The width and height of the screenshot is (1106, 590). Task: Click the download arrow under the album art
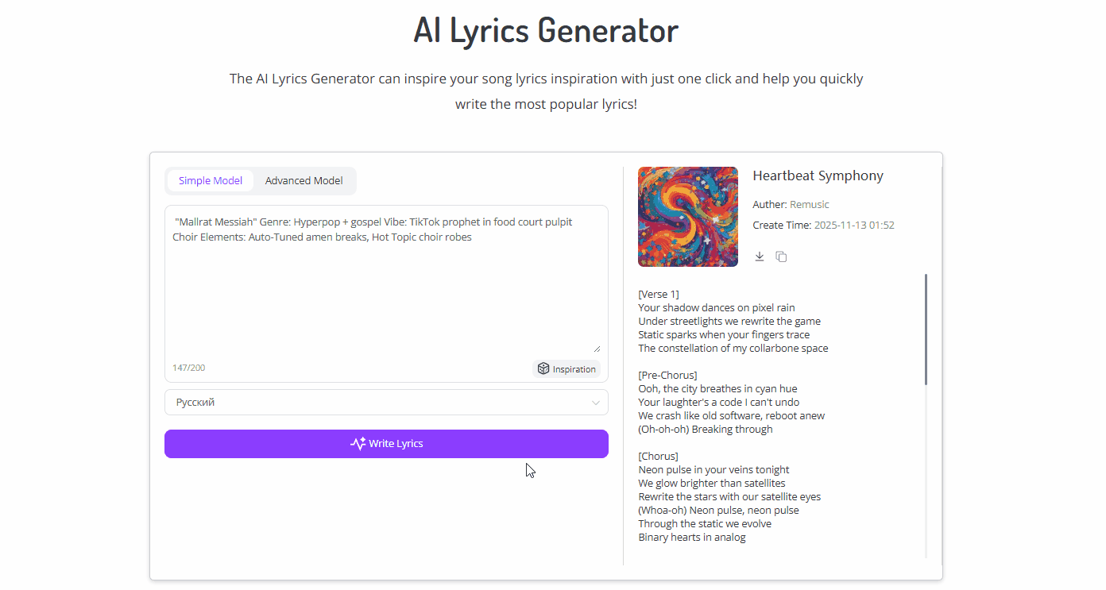click(759, 256)
